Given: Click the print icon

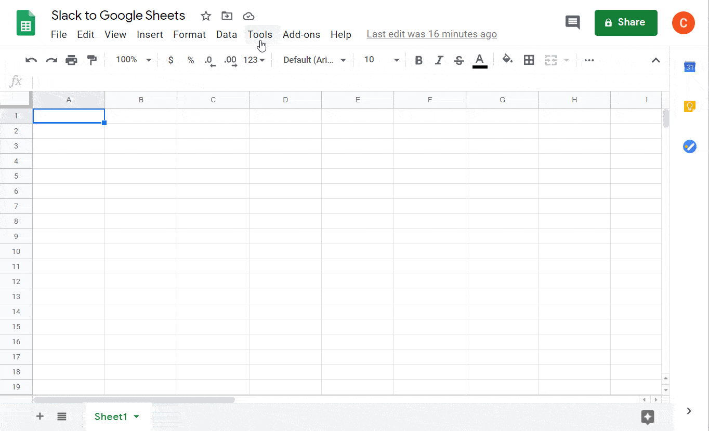Looking at the screenshot, I should click(71, 60).
